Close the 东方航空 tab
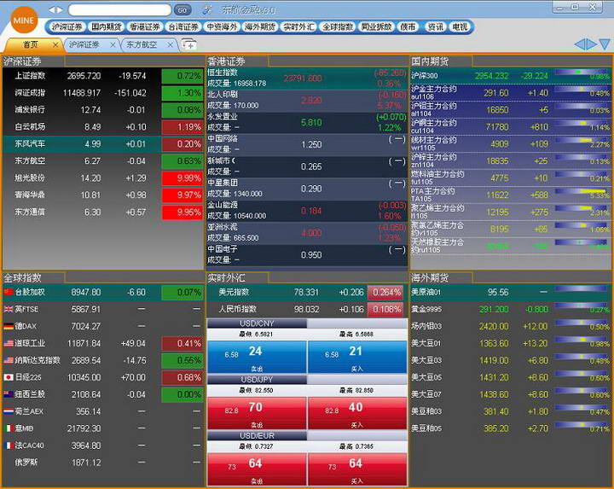The image size is (614, 489). click(x=171, y=45)
